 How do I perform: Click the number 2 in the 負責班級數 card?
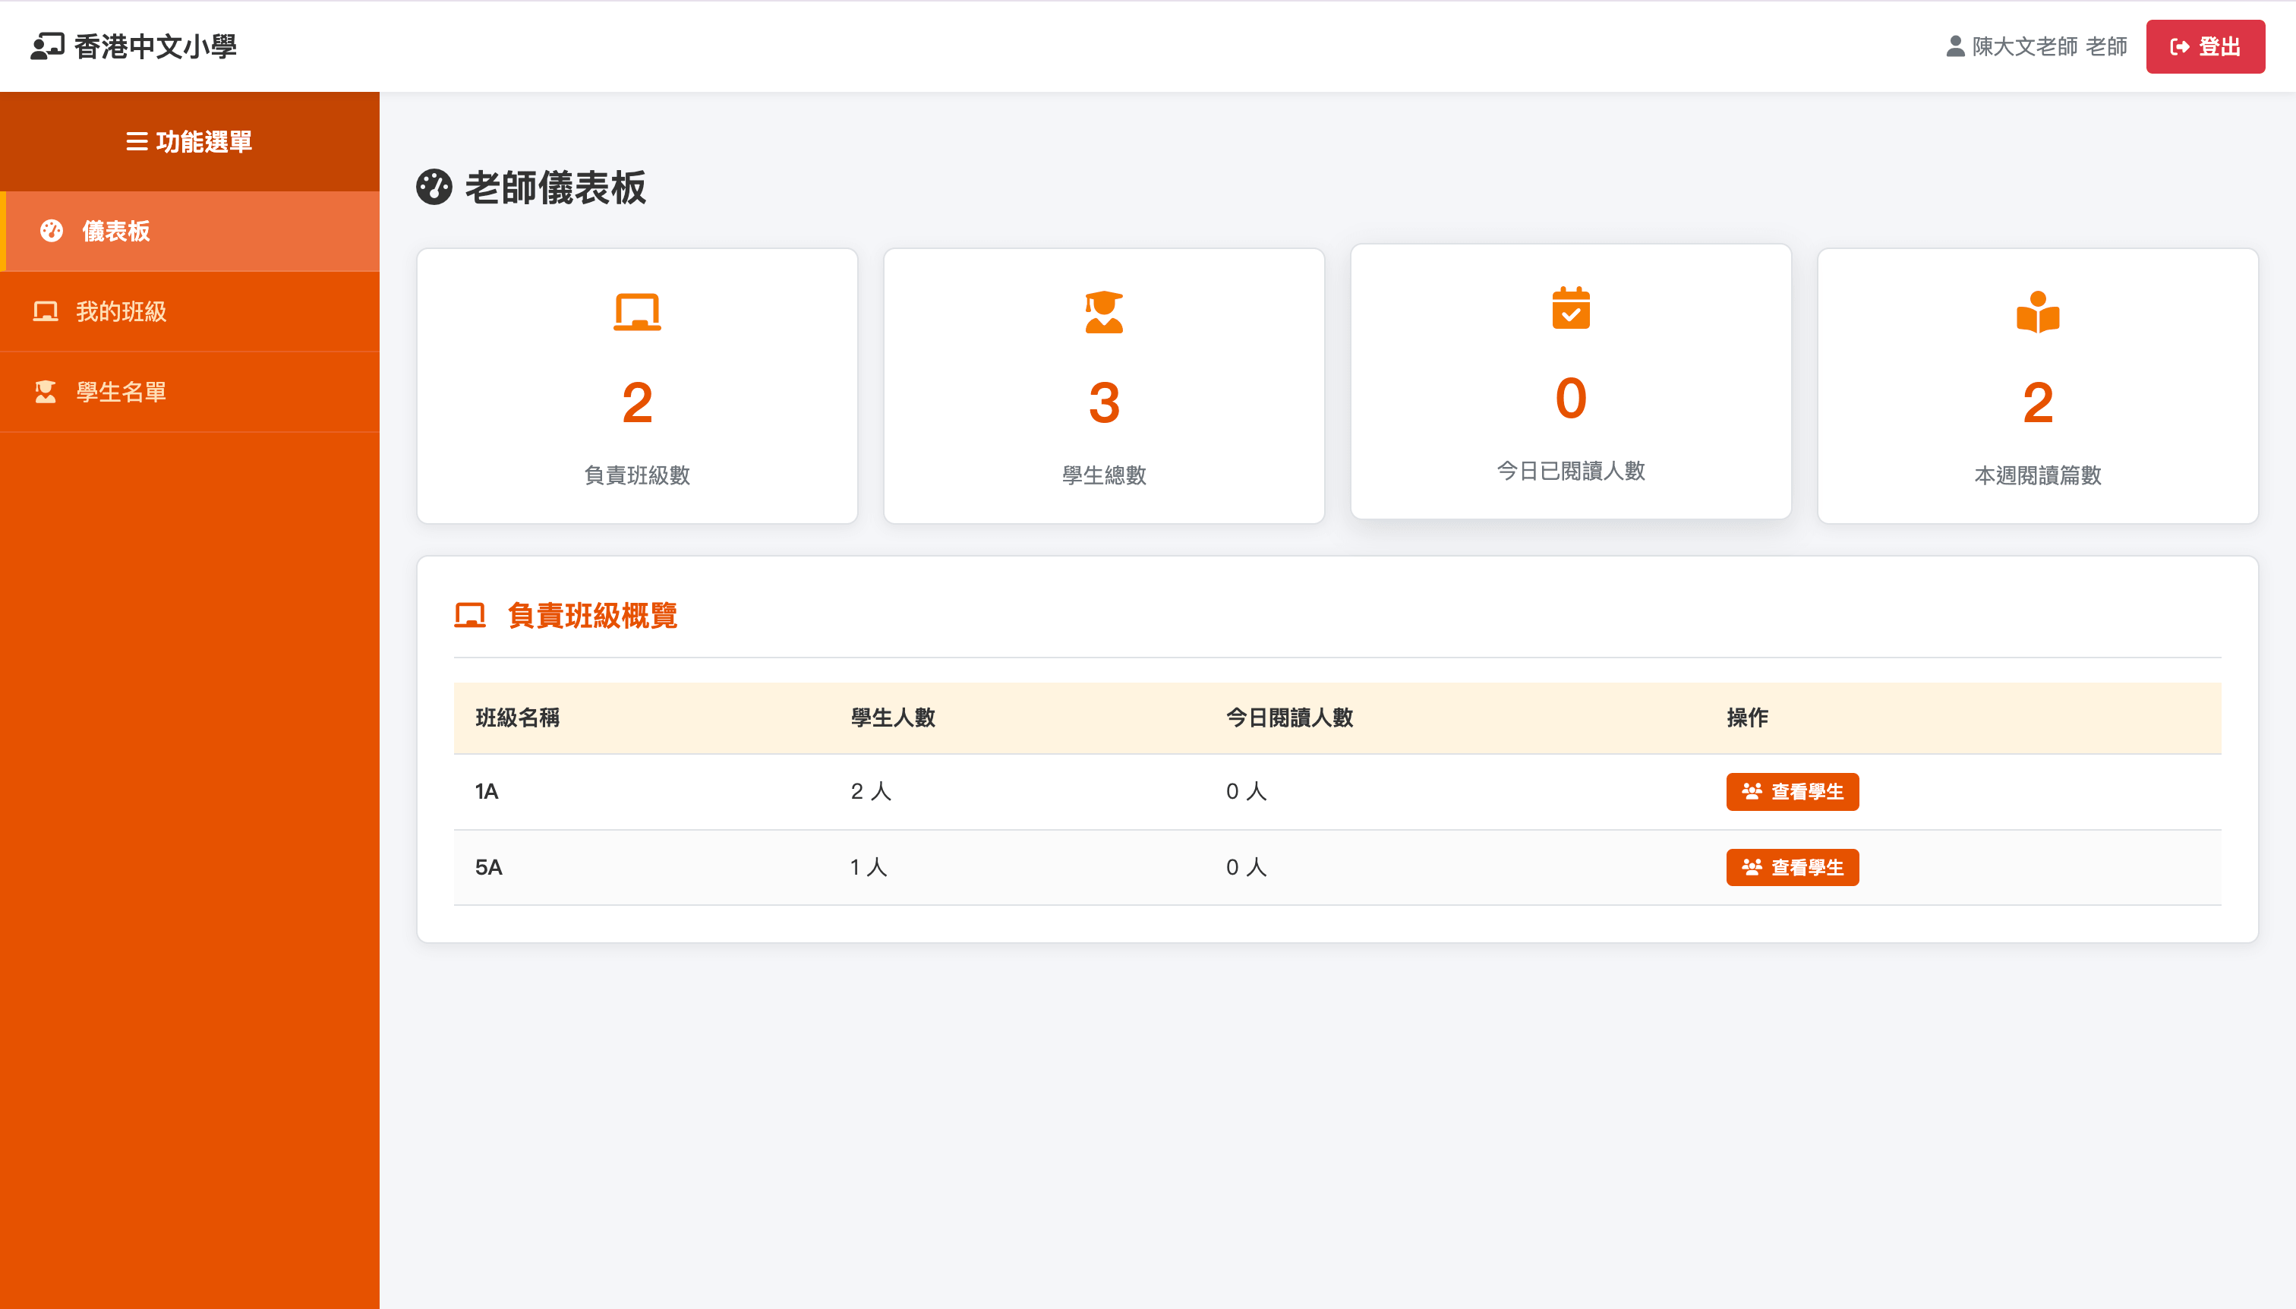[x=637, y=402]
